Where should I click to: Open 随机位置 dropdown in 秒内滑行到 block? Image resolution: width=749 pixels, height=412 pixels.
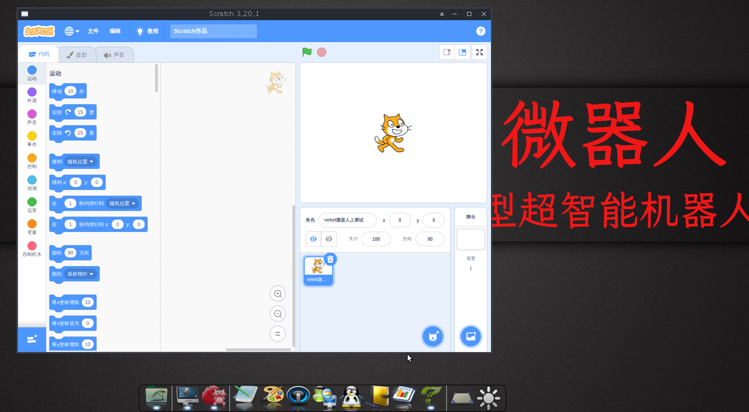point(123,203)
